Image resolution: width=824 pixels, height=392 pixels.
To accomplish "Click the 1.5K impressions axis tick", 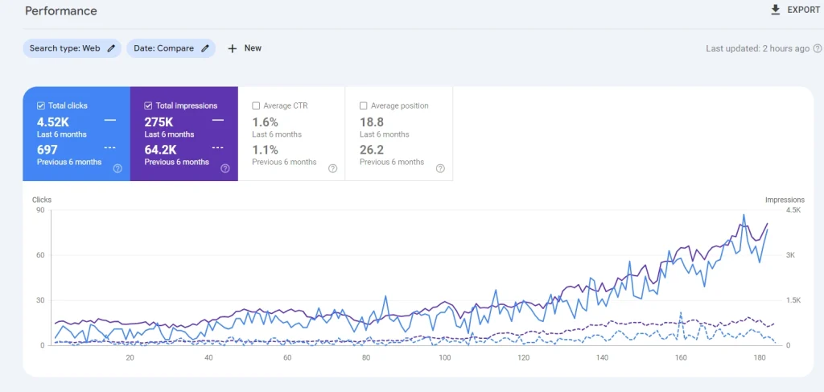I will (x=793, y=300).
